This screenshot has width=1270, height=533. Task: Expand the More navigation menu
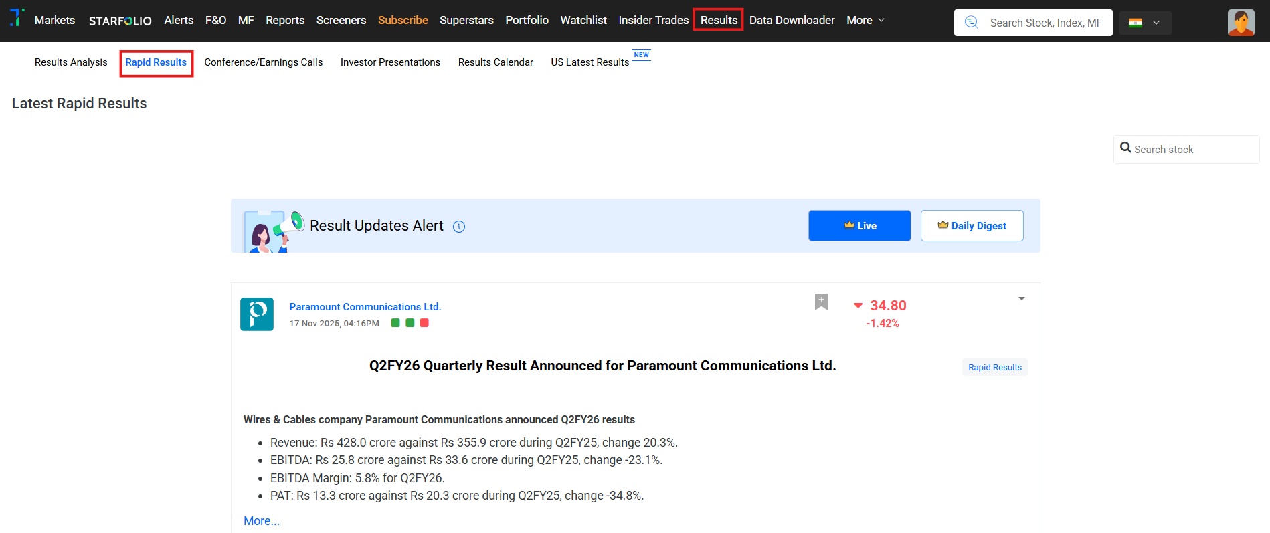click(865, 21)
